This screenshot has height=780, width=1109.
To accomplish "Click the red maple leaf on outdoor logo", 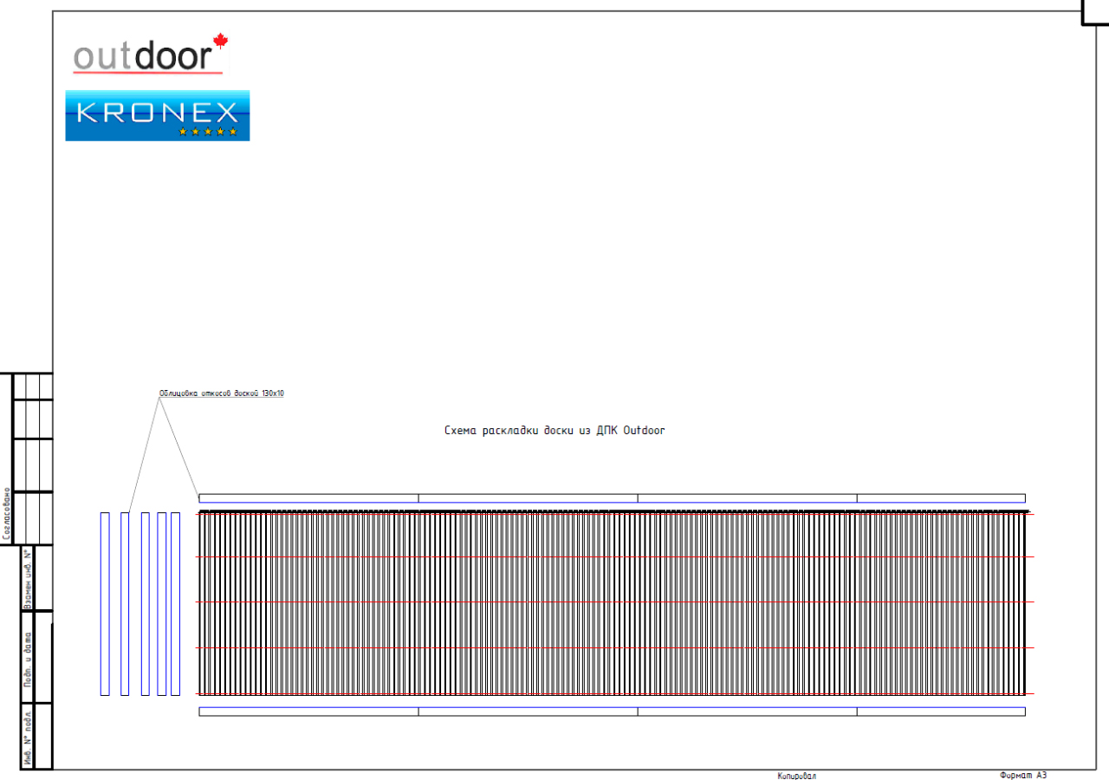I will [220, 40].
